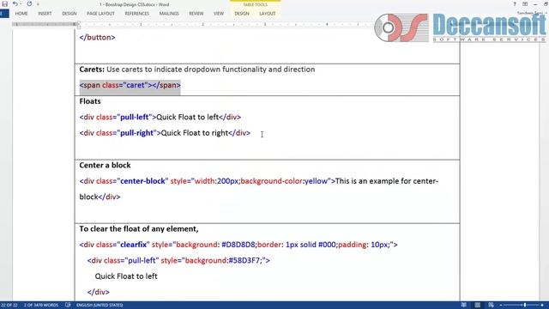Click the first line indent ruler marker

coord(79,22)
